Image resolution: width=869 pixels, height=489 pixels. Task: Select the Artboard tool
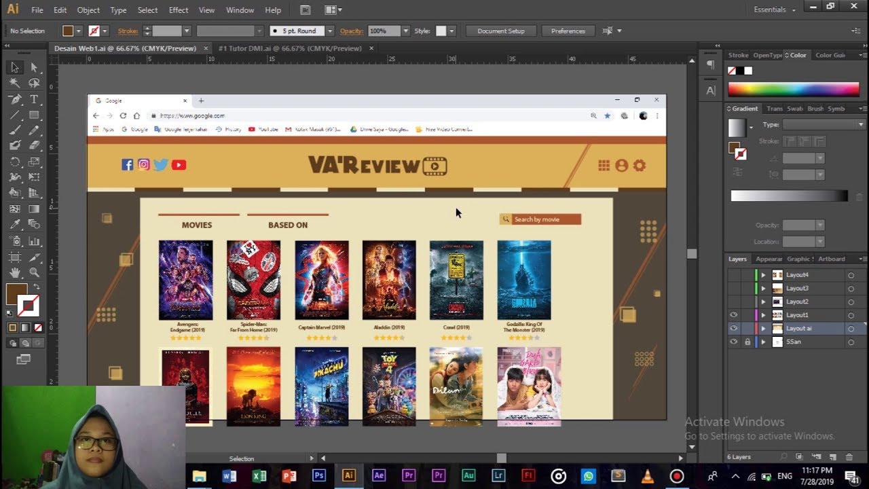pyautogui.click(x=14, y=257)
